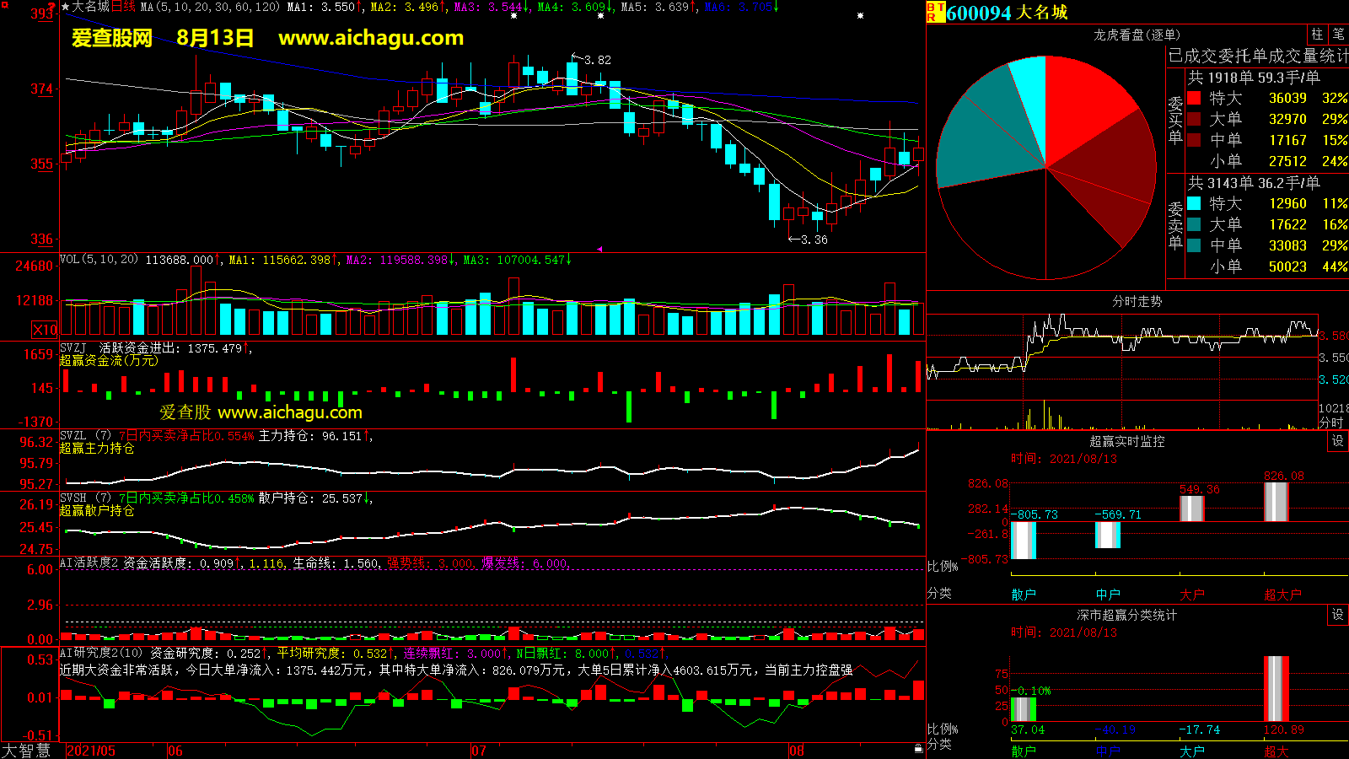Viewport: 1349px width, 759px height.
Task: Click the bright red 特大 buy order swatch
Action: pyautogui.click(x=1194, y=98)
